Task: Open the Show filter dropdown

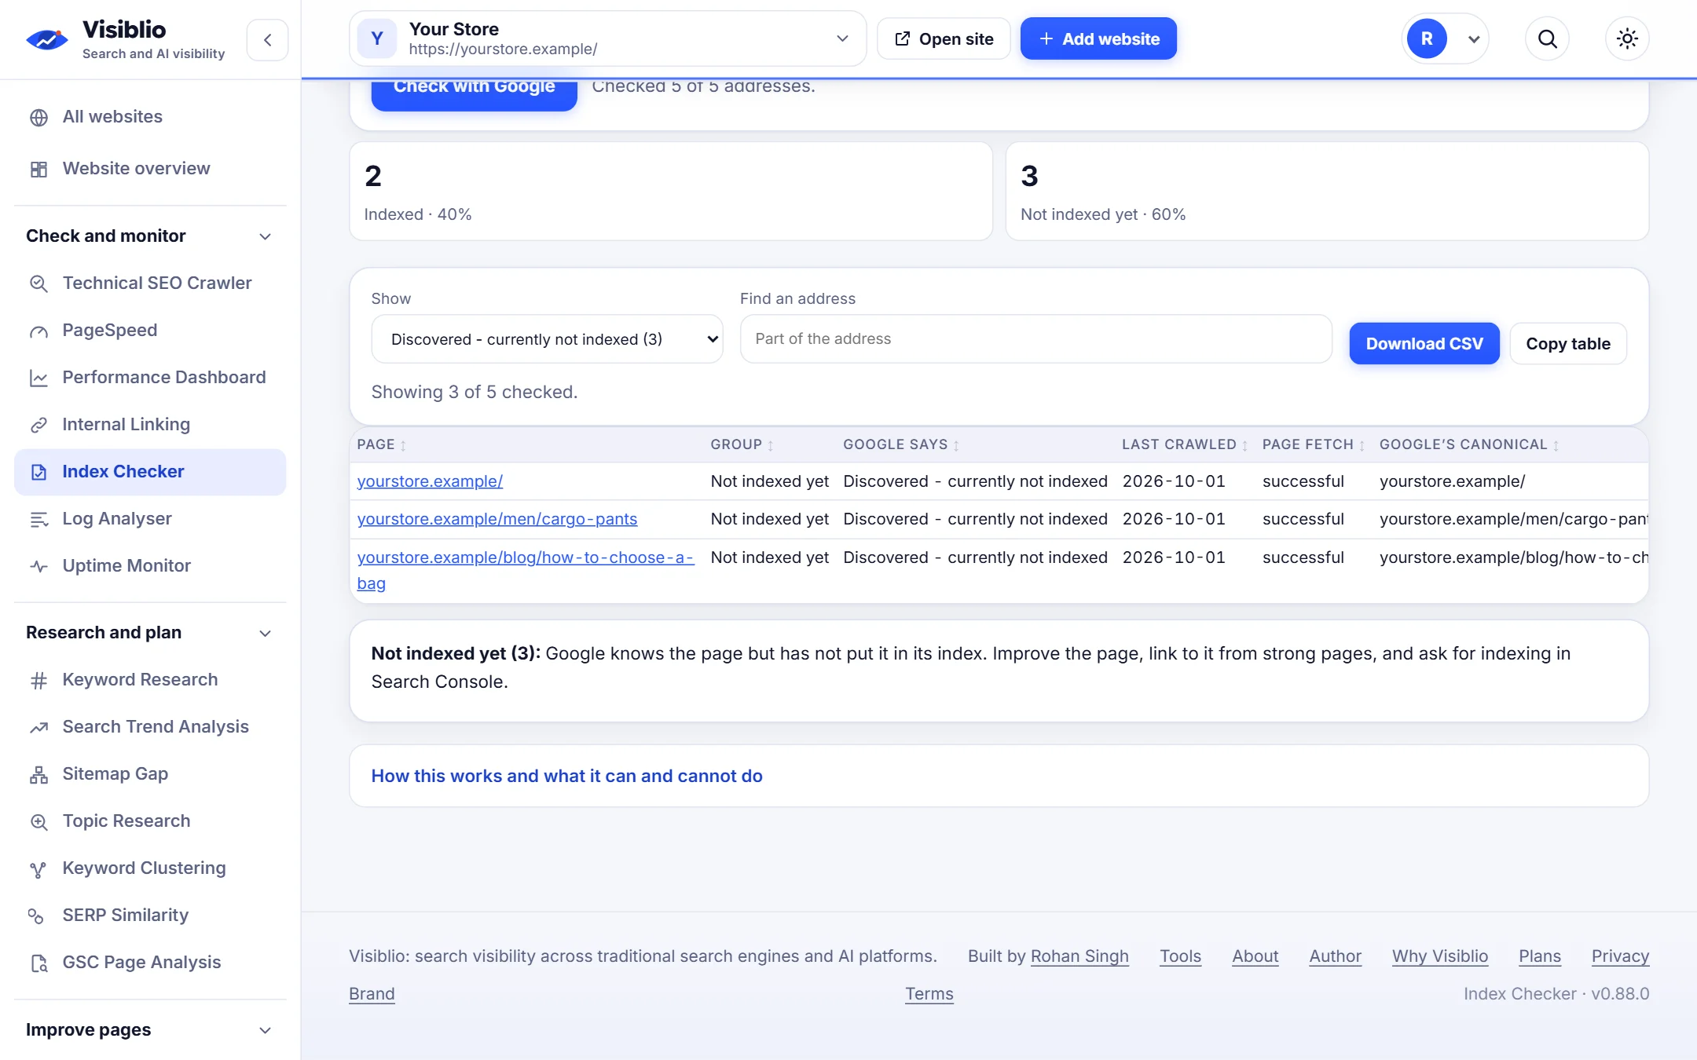Action: [547, 339]
